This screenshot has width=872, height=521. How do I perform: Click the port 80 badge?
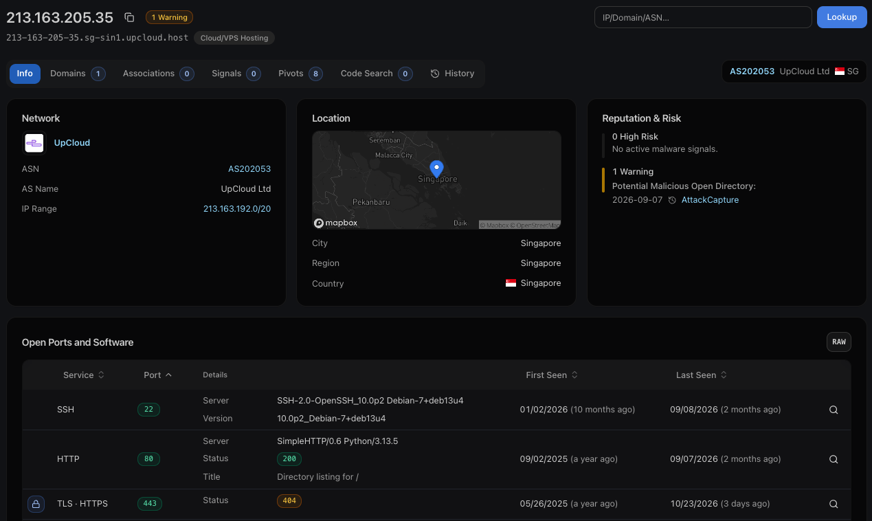149,459
